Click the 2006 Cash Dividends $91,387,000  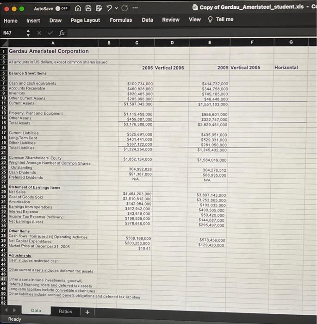tap(140, 174)
